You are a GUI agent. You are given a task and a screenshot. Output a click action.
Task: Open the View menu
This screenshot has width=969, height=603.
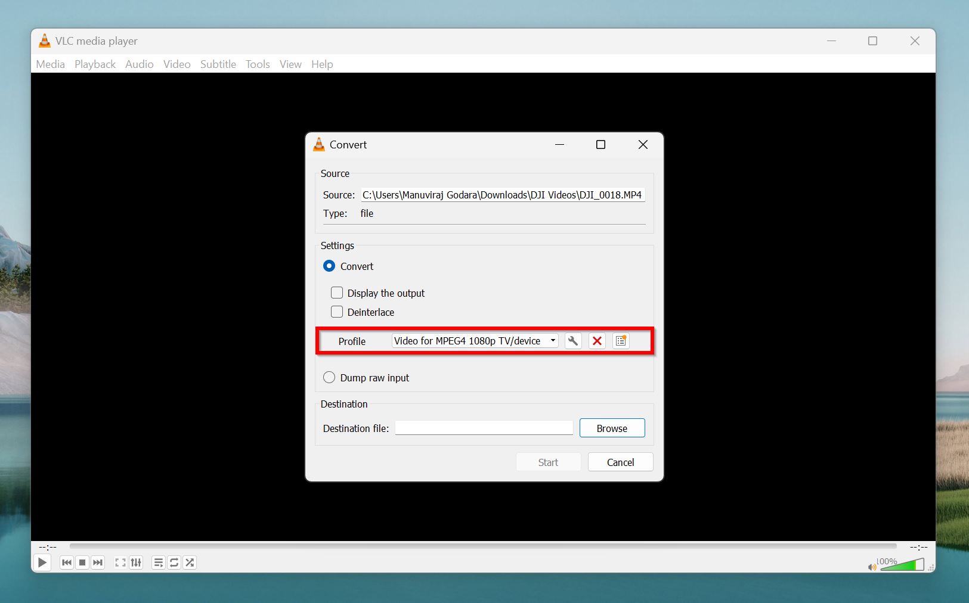point(290,64)
